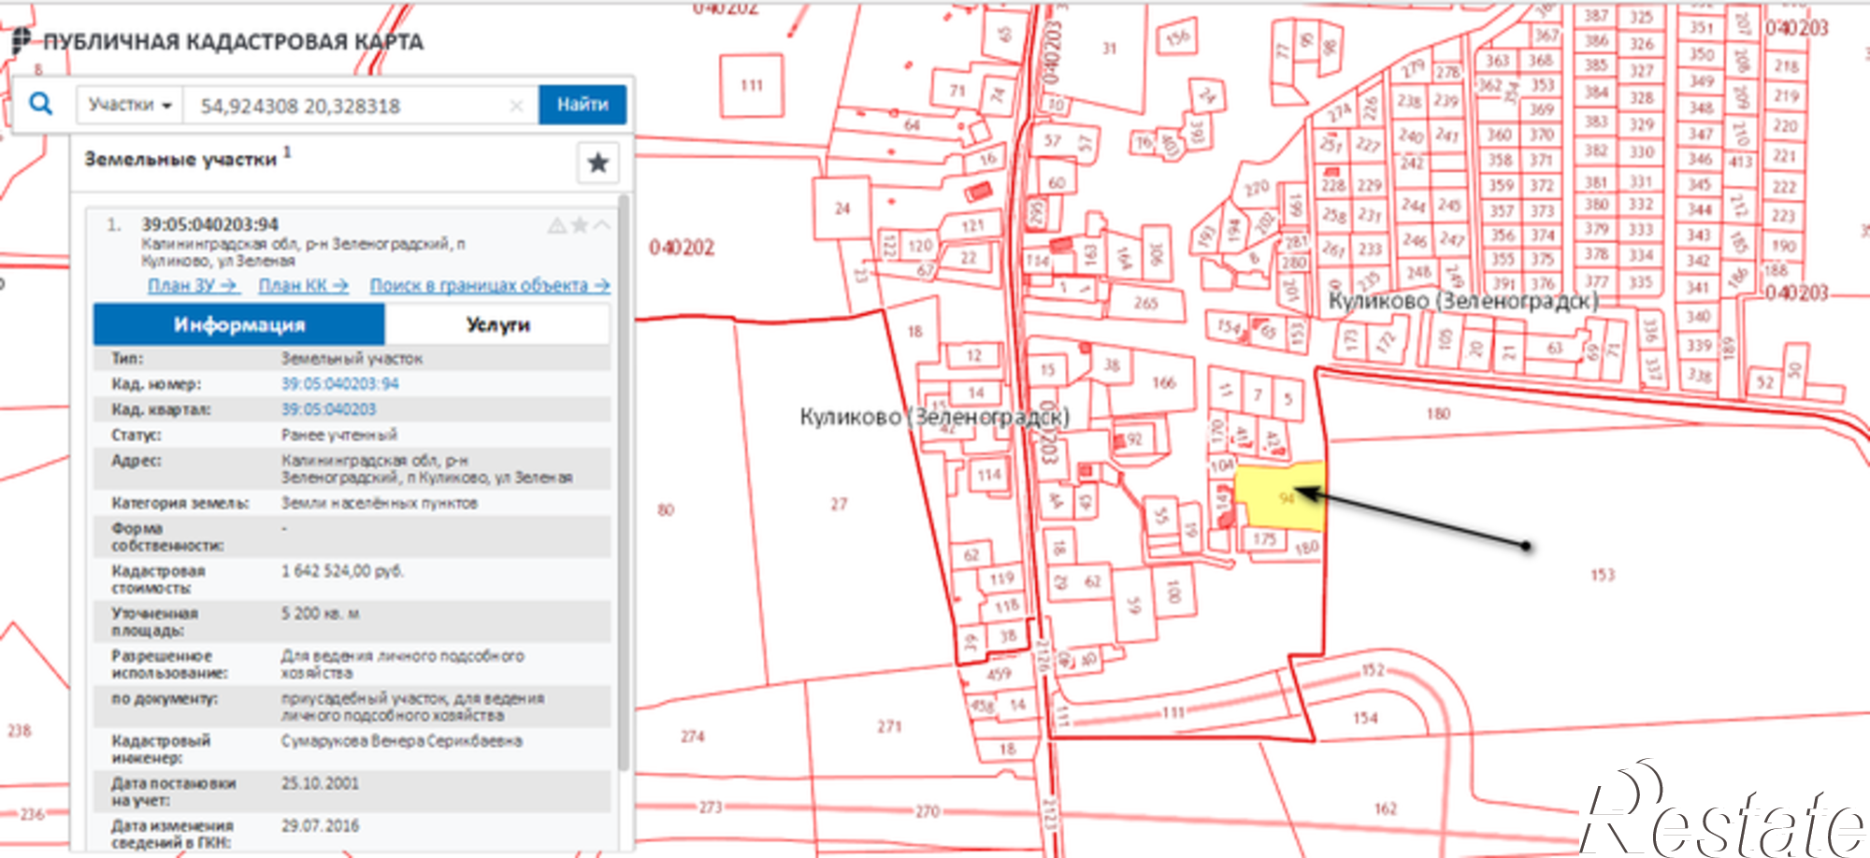The height and width of the screenshot is (858, 1870).
Task: Click the Земельные участки results heading
Action: pyautogui.click(x=180, y=160)
